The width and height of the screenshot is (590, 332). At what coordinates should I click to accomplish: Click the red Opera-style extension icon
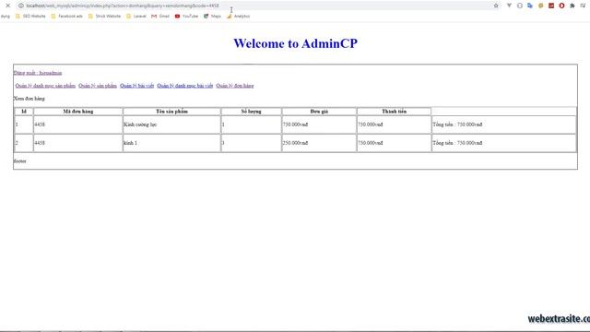click(561, 6)
